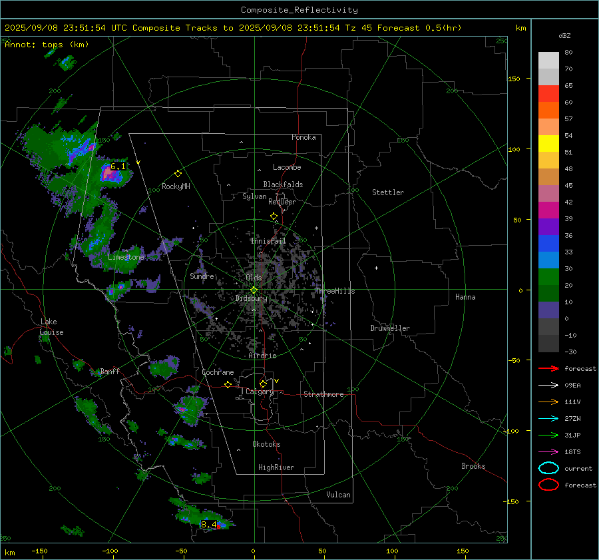This screenshot has width=599, height=560.
Task: Click the Drumheller town label
Action: pos(390,328)
